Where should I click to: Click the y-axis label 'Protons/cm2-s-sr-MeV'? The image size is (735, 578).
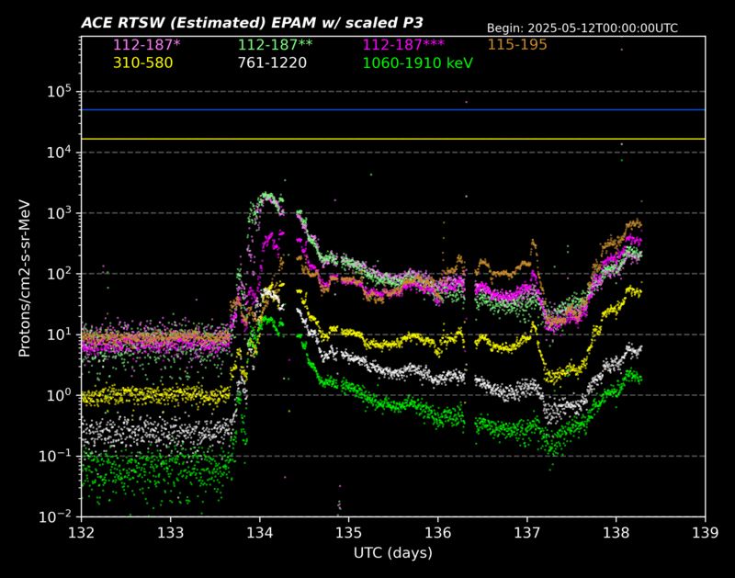click(x=25, y=278)
